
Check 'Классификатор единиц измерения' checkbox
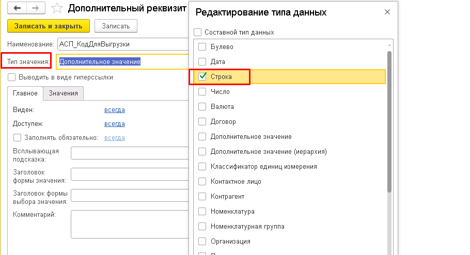click(202, 167)
